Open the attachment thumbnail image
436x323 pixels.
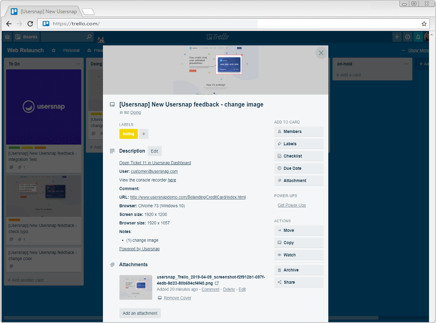(x=136, y=287)
